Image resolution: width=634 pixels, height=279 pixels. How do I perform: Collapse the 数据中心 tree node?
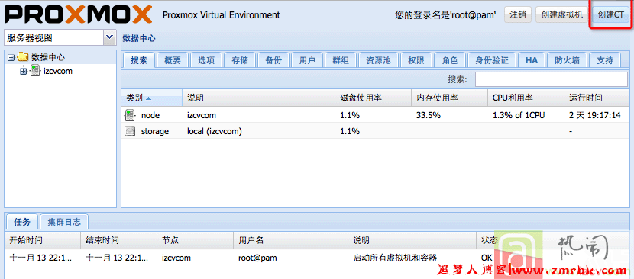[x=11, y=58]
